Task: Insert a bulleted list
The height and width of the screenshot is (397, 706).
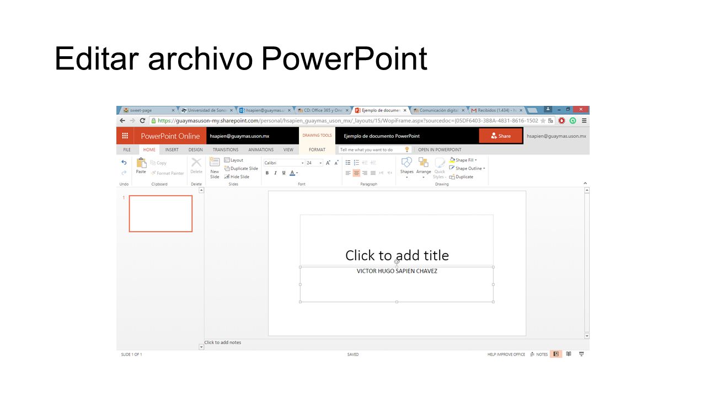Action: click(348, 163)
